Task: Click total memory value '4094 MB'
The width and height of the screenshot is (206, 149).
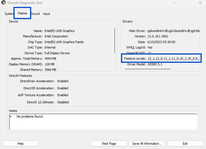Action: pos(50,59)
